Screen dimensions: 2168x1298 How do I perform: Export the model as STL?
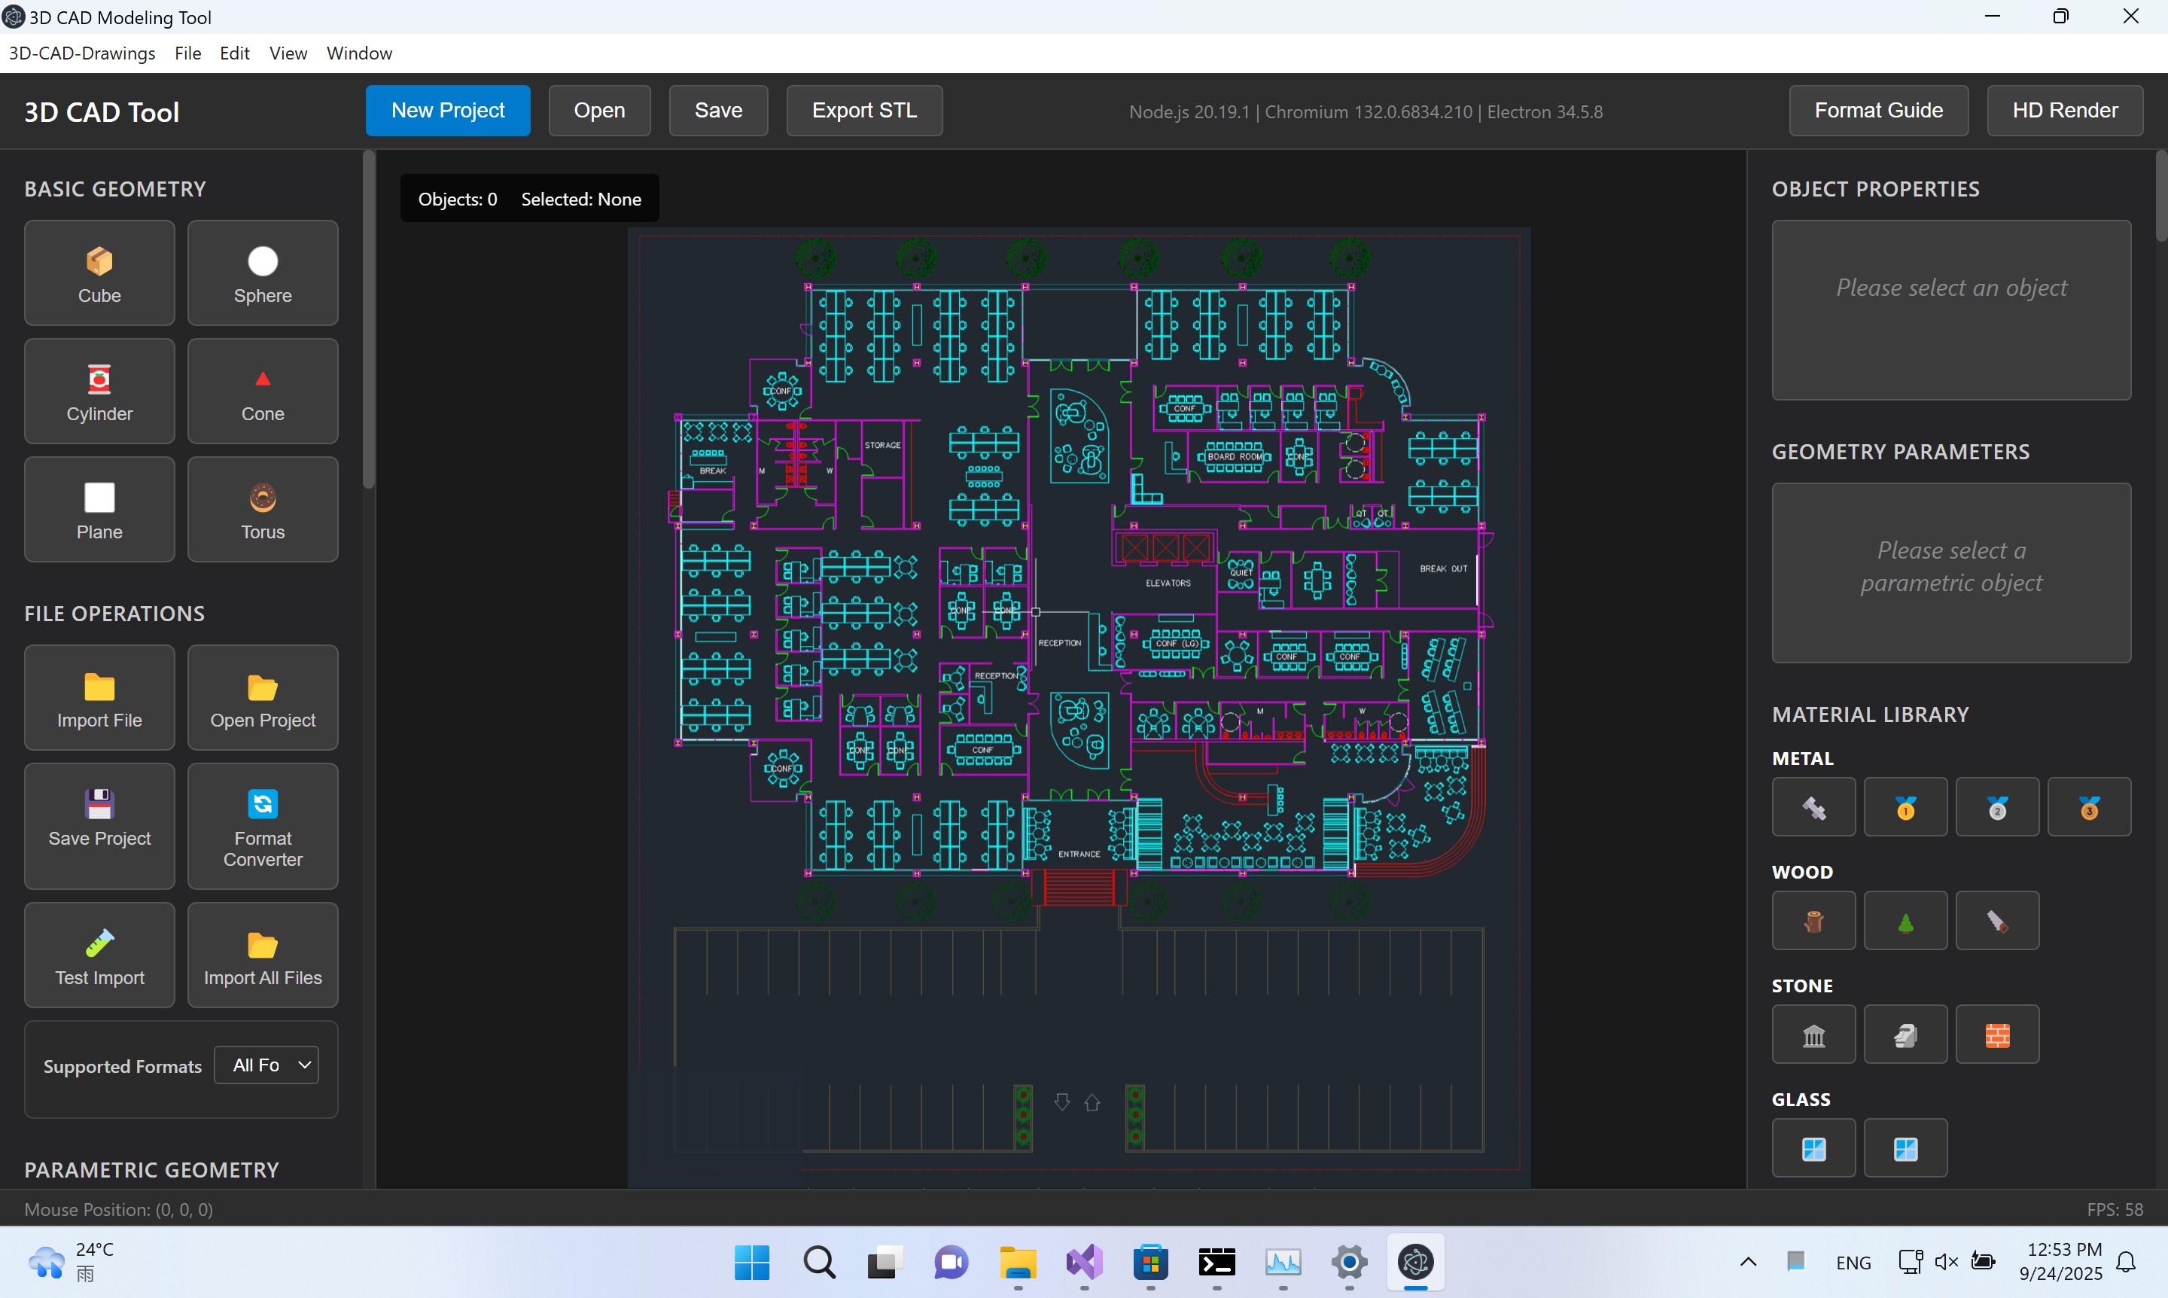pyautogui.click(x=863, y=110)
